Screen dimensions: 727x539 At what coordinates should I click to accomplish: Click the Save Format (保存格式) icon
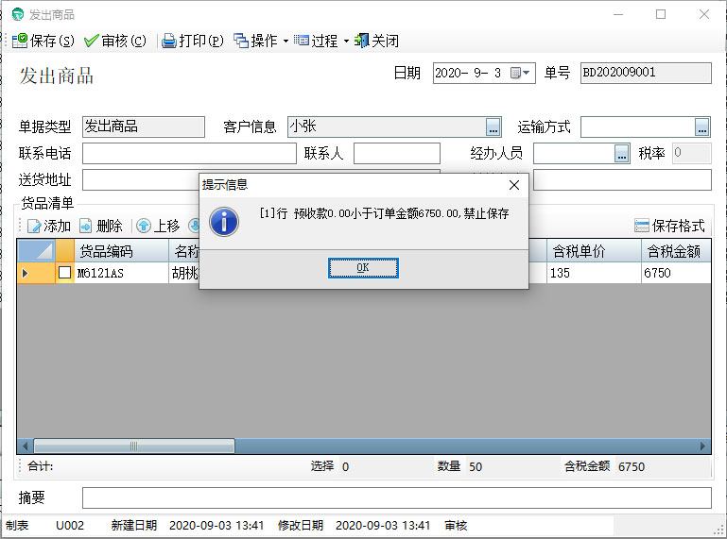tap(642, 226)
